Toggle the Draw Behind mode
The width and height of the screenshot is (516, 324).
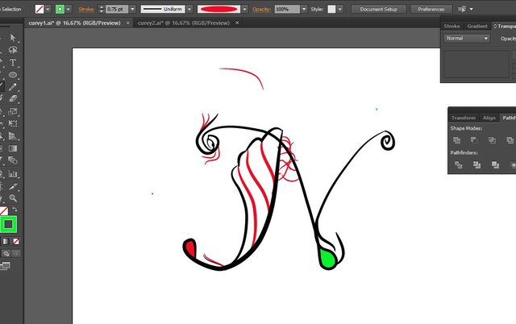tap(6, 253)
